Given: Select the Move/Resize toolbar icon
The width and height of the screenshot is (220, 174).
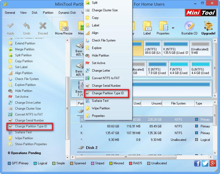Looking at the screenshot, I should pos(64,26).
